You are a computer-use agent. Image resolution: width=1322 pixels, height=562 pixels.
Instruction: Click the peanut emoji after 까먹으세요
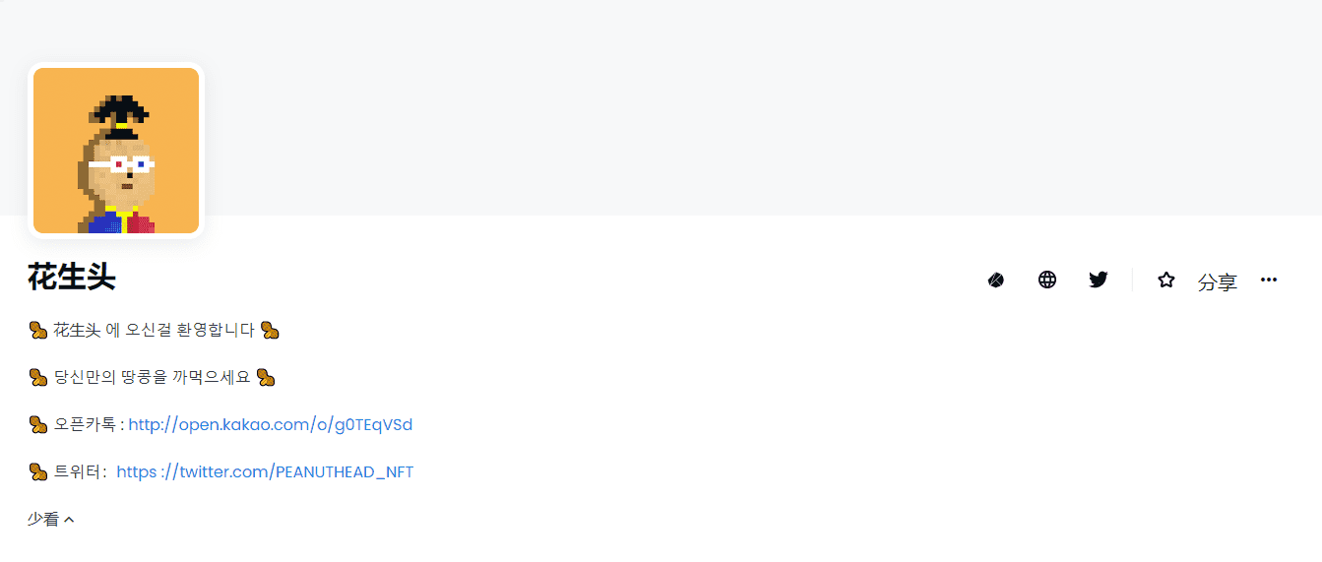266,377
